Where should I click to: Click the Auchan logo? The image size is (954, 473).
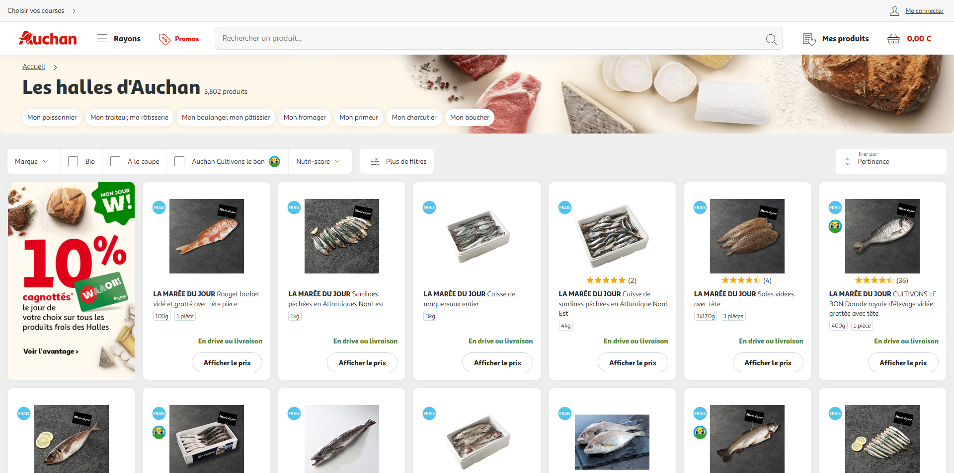click(x=48, y=38)
